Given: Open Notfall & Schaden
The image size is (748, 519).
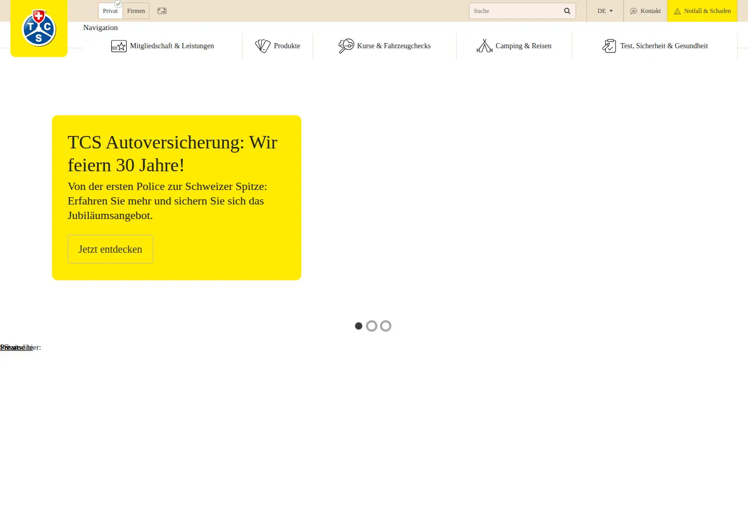Looking at the screenshot, I should [702, 11].
